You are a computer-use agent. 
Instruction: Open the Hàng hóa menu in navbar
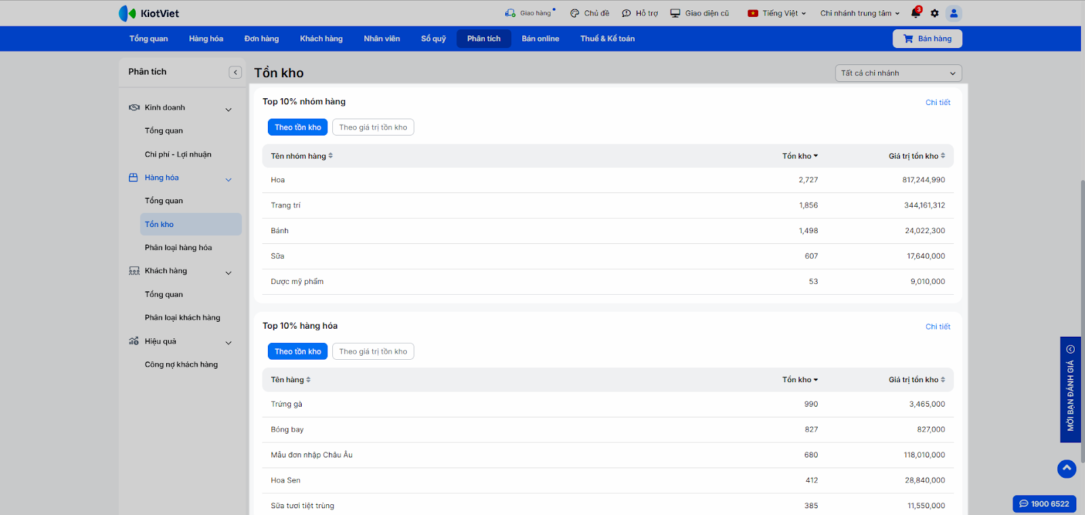coord(206,39)
